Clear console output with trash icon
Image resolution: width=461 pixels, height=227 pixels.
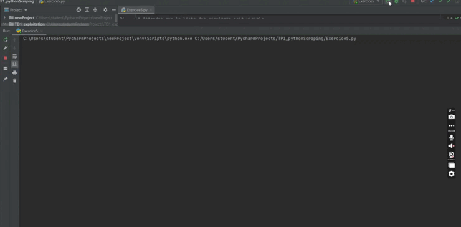(x=15, y=80)
